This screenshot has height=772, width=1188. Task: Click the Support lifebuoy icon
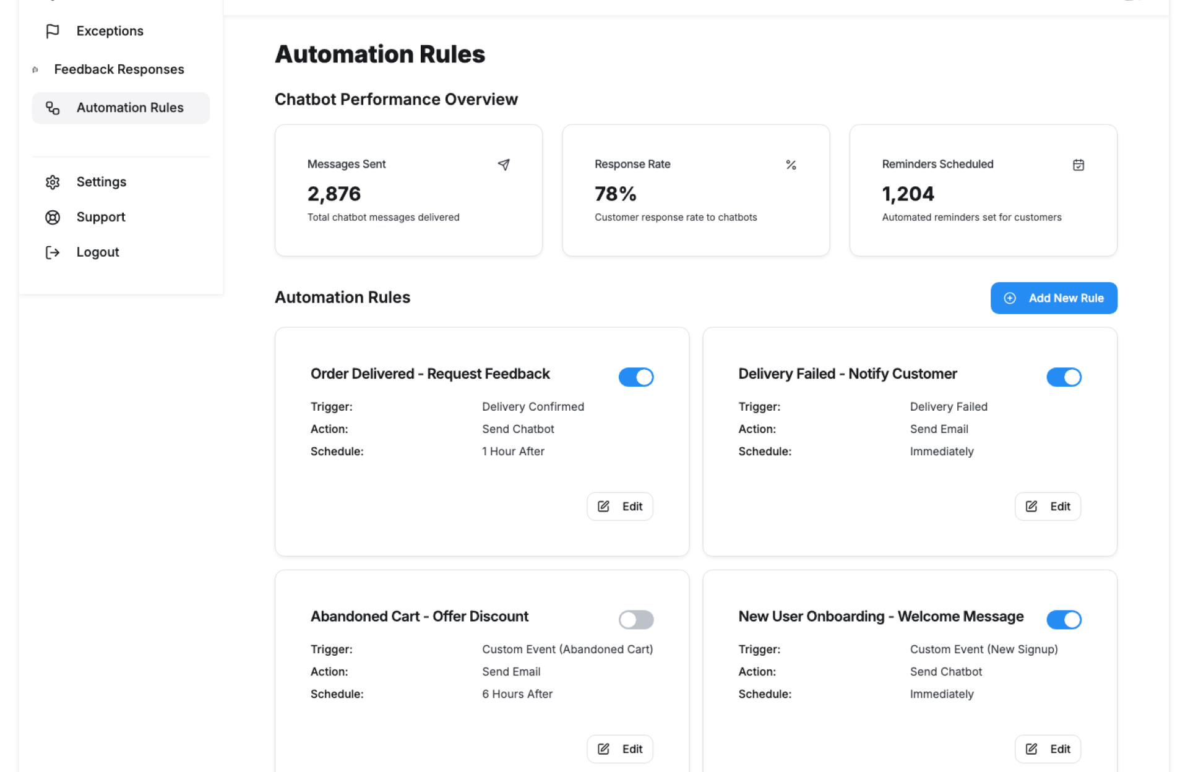[x=53, y=217]
